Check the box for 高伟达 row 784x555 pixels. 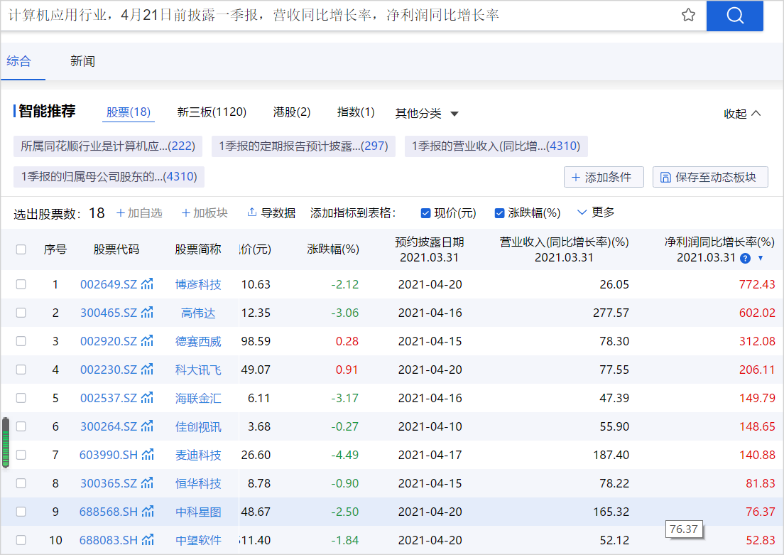[21, 313]
